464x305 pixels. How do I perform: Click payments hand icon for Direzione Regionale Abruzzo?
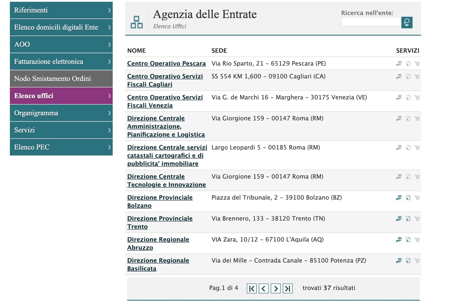pyautogui.click(x=399, y=240)
